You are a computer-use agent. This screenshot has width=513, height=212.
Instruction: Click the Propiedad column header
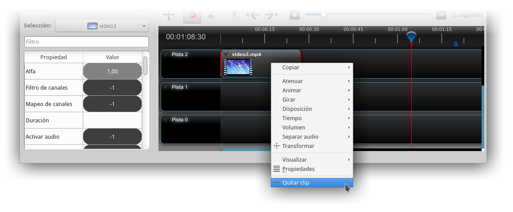point(54,57)
